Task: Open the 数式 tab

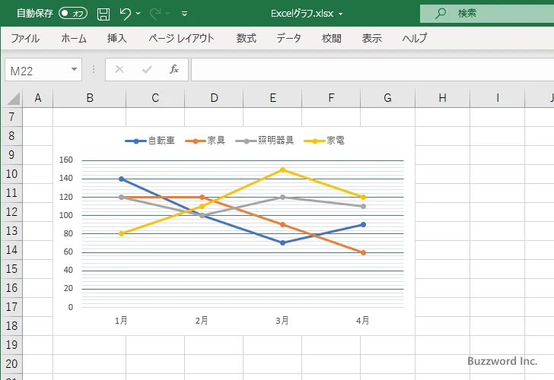Action: tap(247, 38)
